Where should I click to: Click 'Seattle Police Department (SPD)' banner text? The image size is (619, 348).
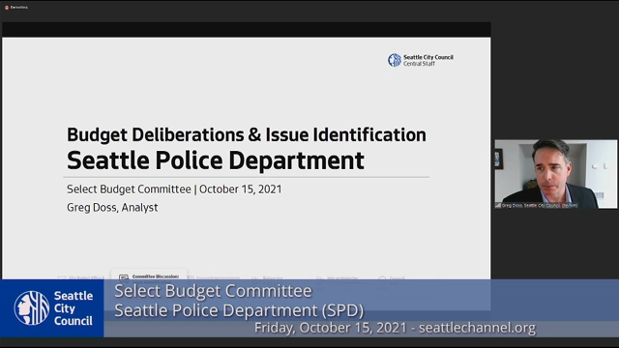(x=239, y=310)
